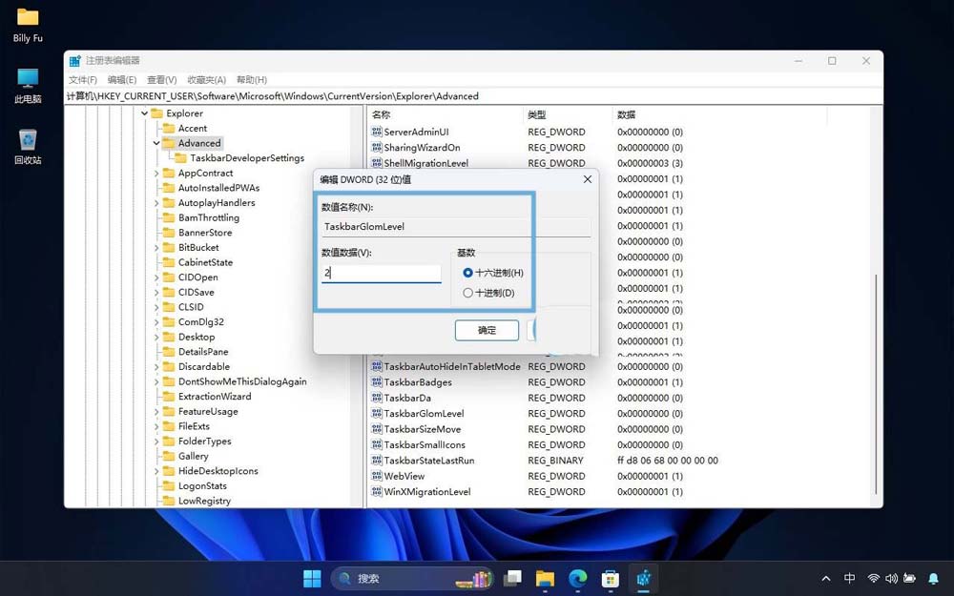Select the Registry Editor taskbar icon

pyautogui.click(x=642, y=578)
